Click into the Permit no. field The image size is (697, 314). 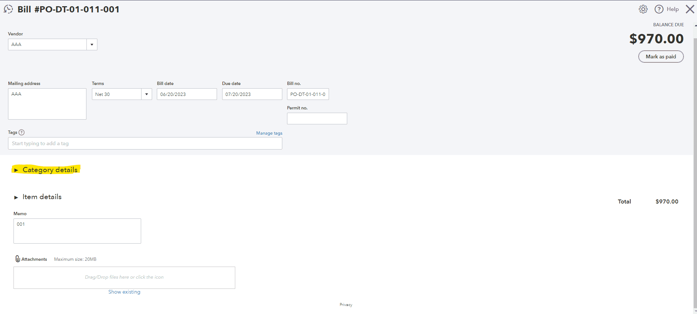coord(317,119)
